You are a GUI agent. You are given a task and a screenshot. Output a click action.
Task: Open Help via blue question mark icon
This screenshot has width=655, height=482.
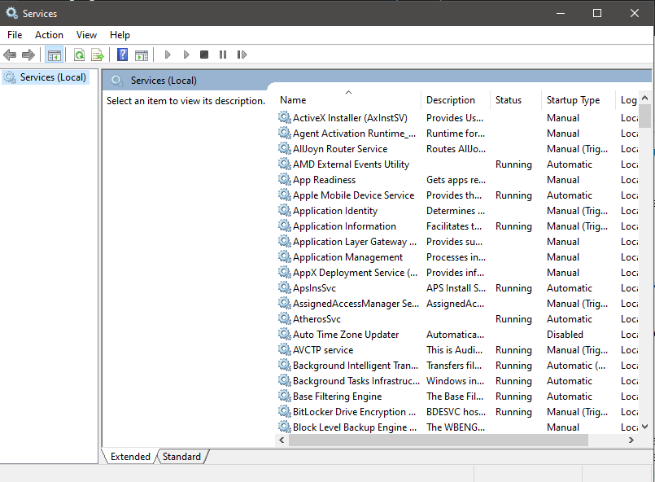pos(122,55)
